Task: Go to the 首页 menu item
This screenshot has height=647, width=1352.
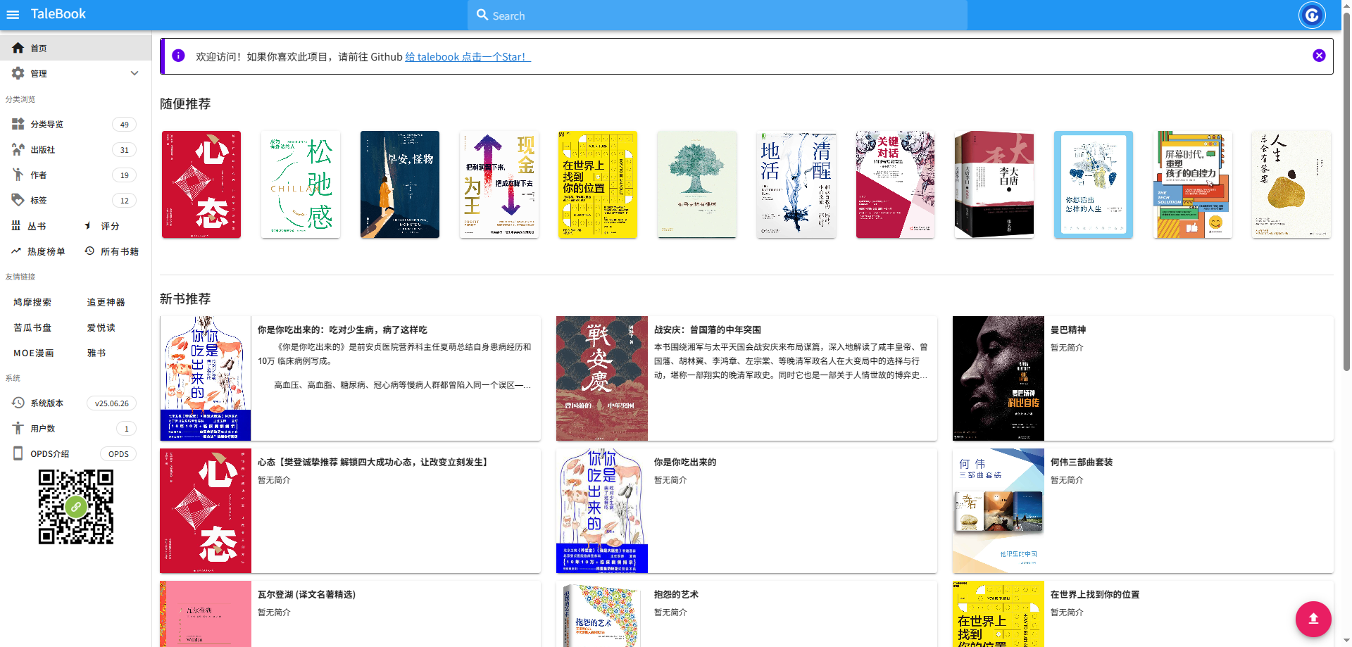Action: 75,48
